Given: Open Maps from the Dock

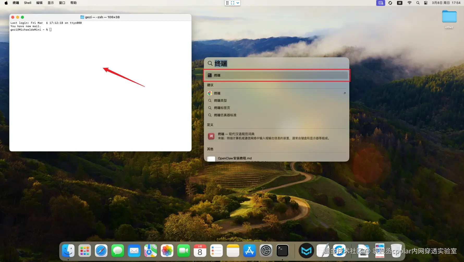Looking at the screenshot, I should (150, 251).
